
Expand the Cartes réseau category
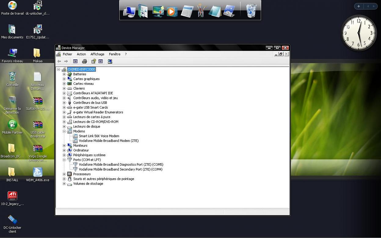click(64, 84)
